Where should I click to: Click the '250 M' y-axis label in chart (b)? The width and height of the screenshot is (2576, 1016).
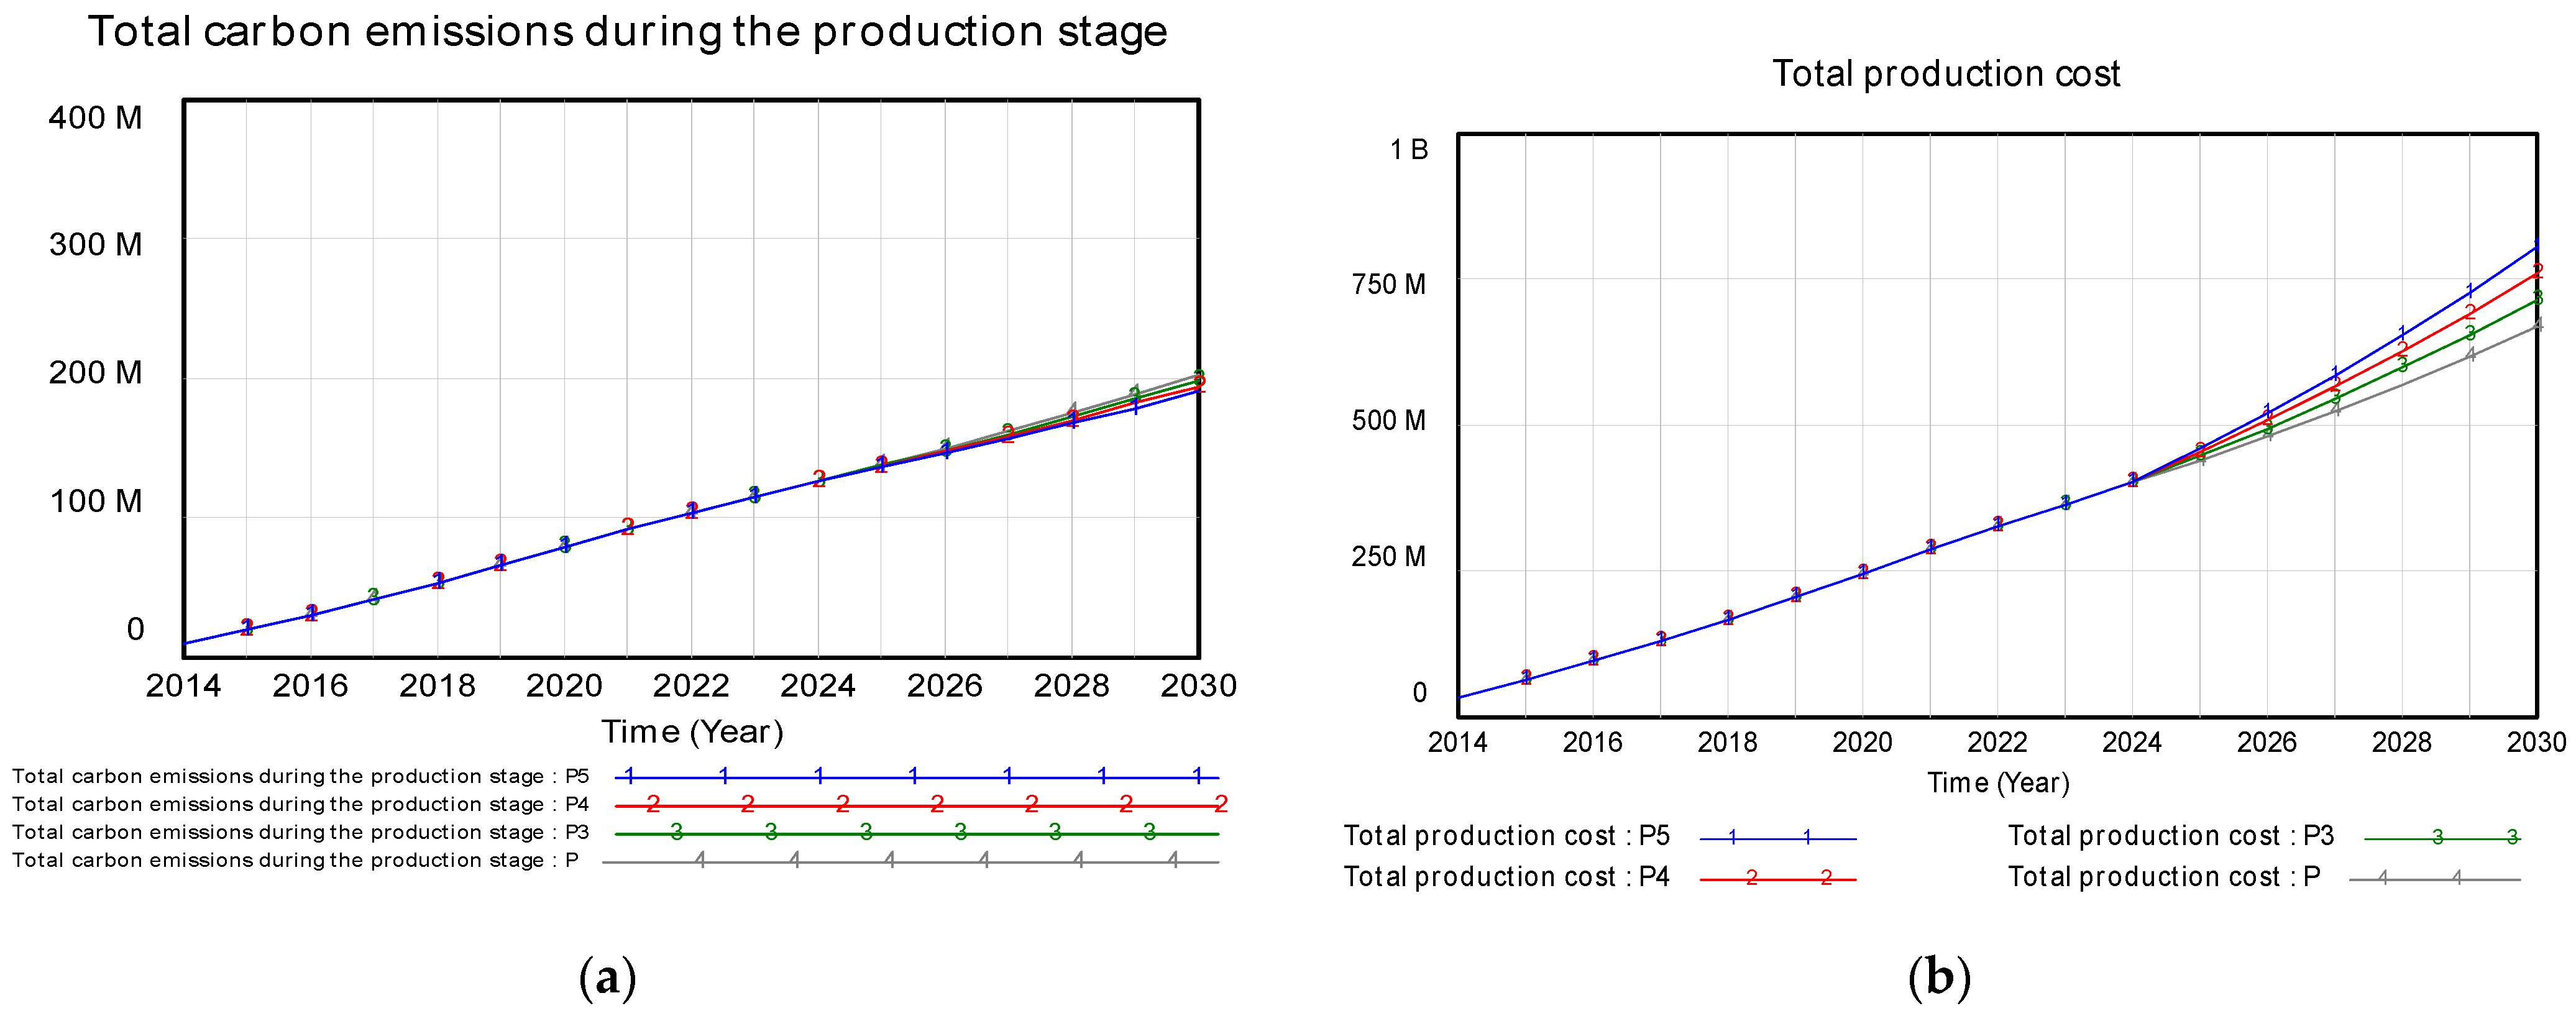(x=1389, y=557)
